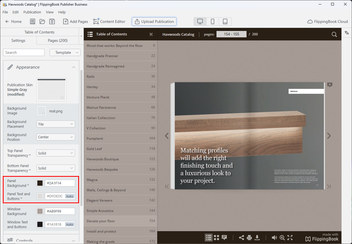Click the Table of Contents list icon
The image size is (352, 244).
tap(90, 34)
